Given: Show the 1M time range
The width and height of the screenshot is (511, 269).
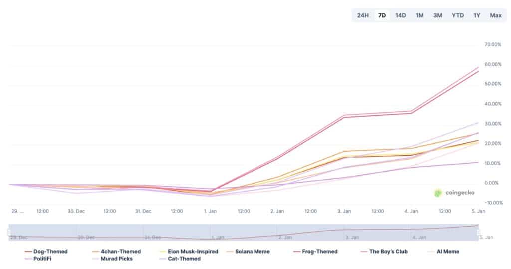Looking at the screenshot, I should (x=420, y=15).
